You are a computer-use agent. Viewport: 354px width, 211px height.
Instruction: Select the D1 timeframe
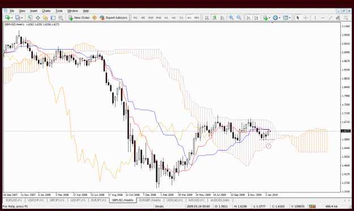pyautogui.click(x=181, y=17)
